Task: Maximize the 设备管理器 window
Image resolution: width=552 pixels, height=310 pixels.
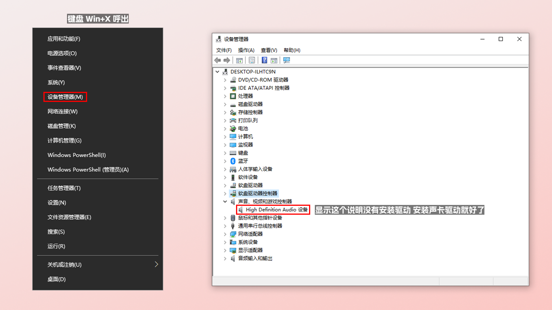Action: click(x=501, y=39)
